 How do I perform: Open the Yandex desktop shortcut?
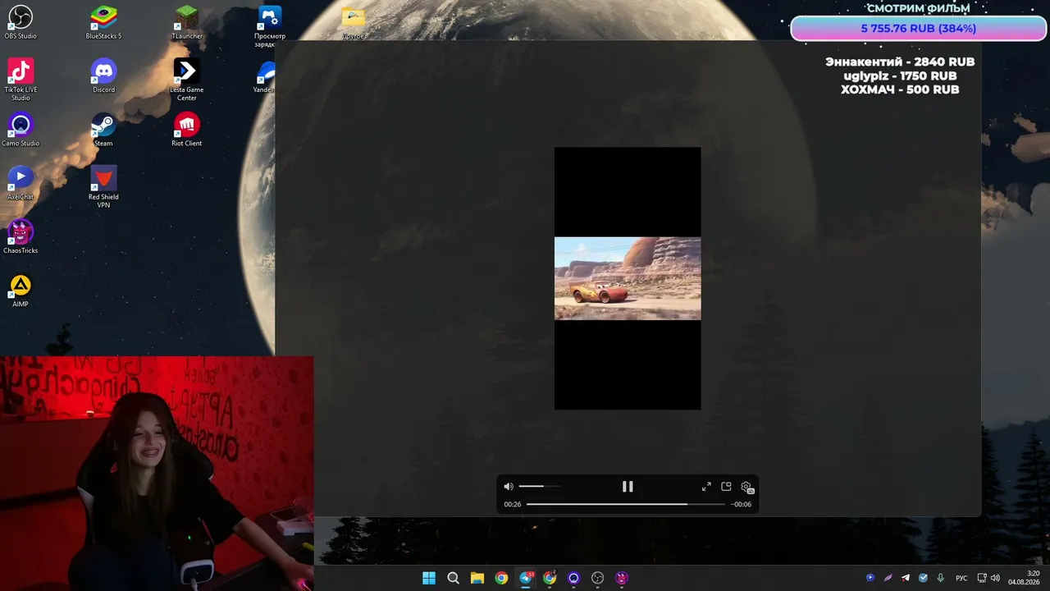point(266,76)
